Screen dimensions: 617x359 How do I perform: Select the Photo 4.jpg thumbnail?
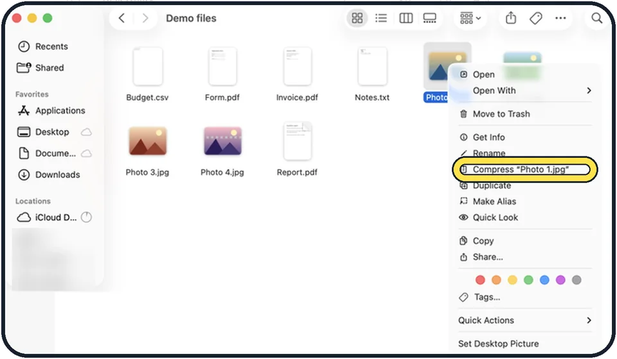[x=222, y=141]
